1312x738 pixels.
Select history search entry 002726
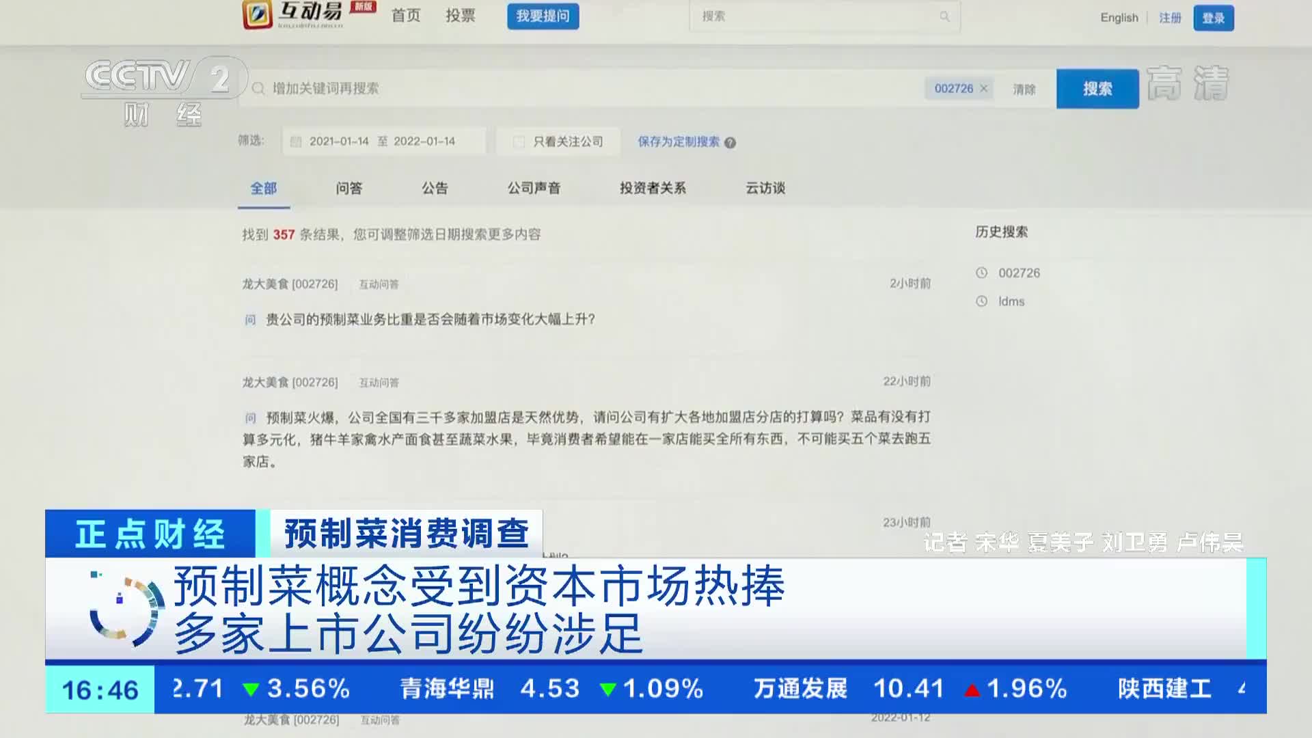coord(1019,273)
